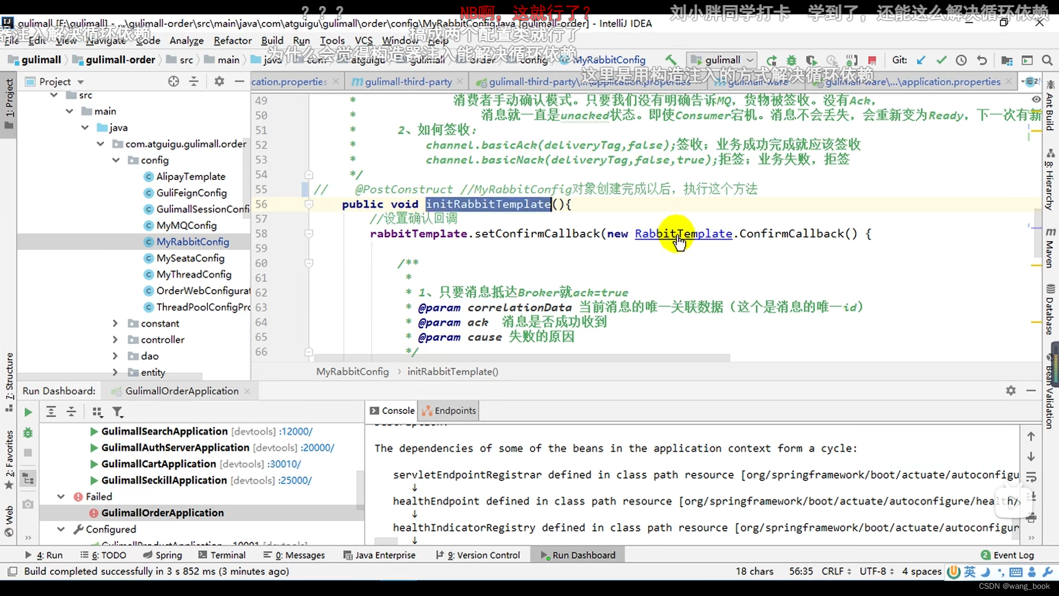Click MyRabbitConfig in editor breadcrumb bar
Viewport: 1059px width, 596px height.
point(352,371)
